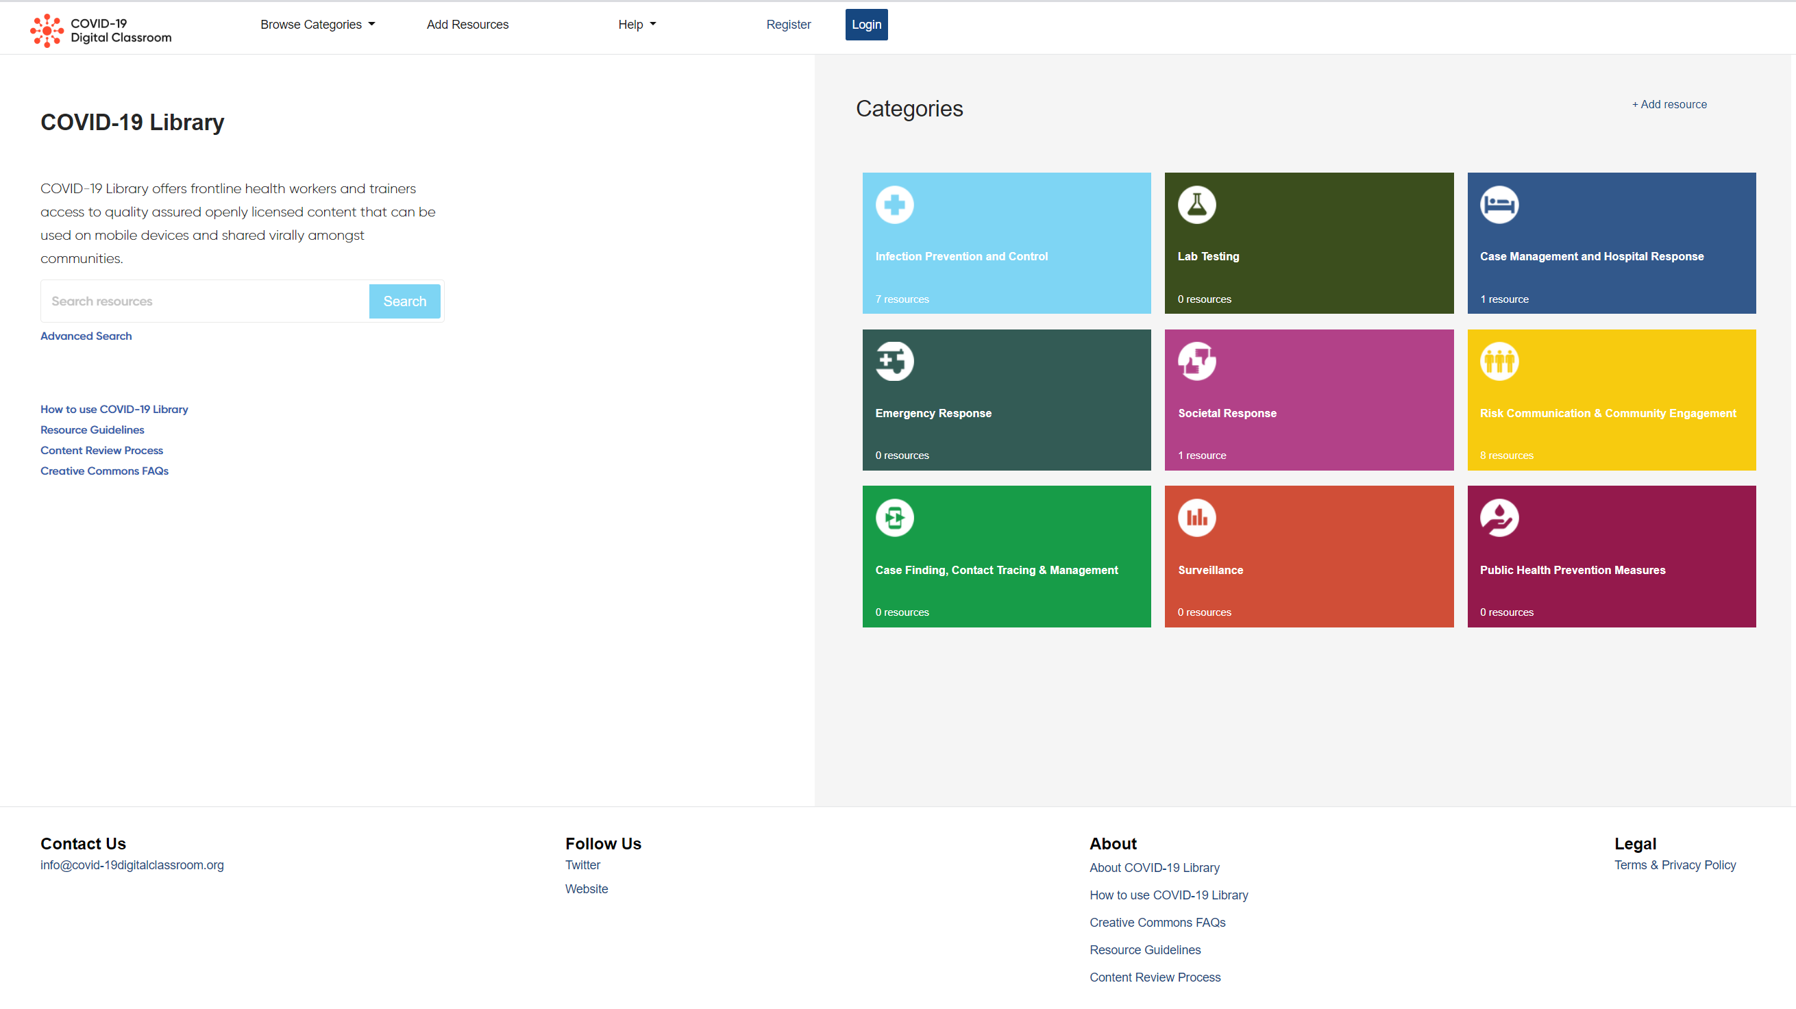This screenshot has width=1796, height=1009.
Task: Click the bar chart icon on Surveillance card
Action: click(1196, 518)
